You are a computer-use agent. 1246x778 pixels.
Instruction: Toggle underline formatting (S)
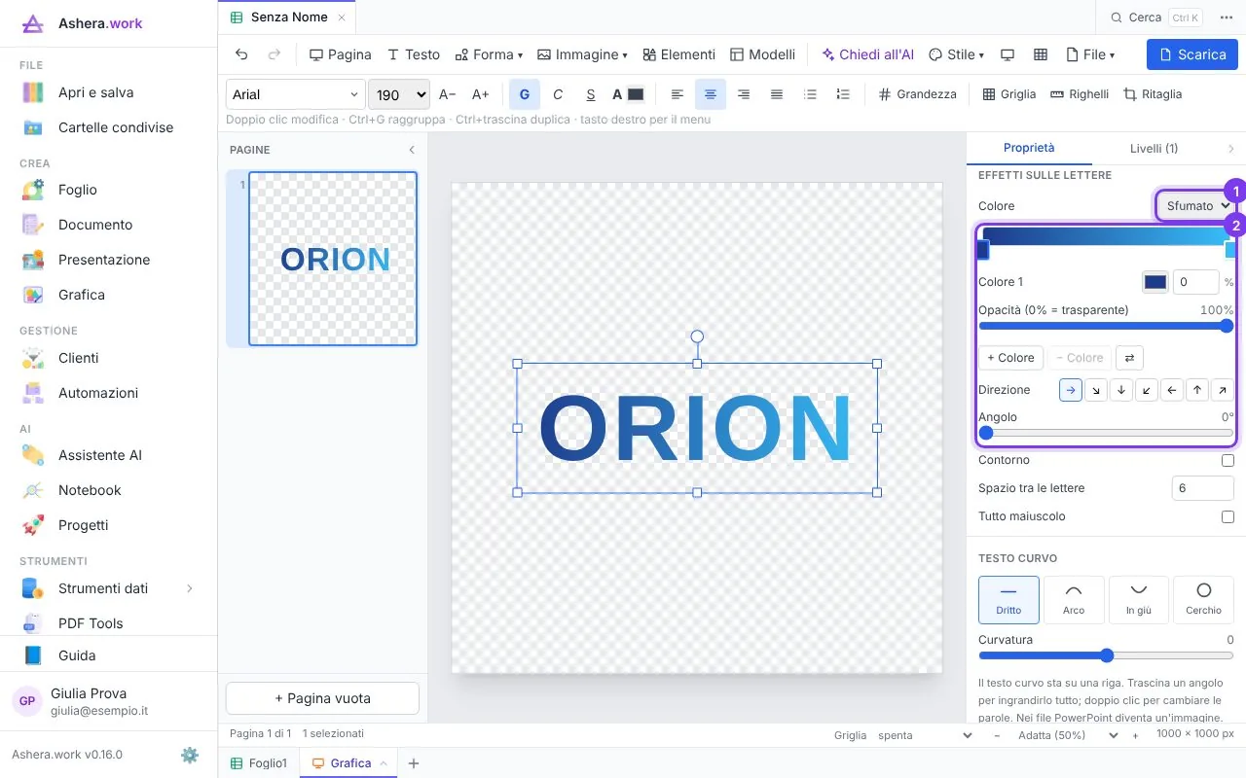(591, 94)
